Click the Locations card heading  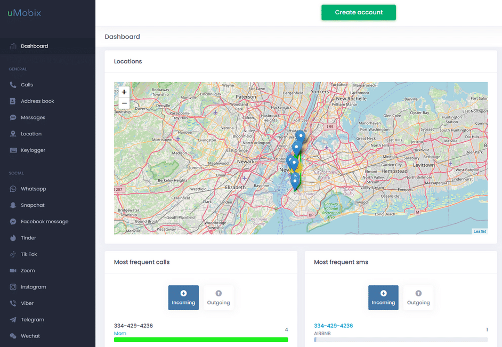coord(128,61)
